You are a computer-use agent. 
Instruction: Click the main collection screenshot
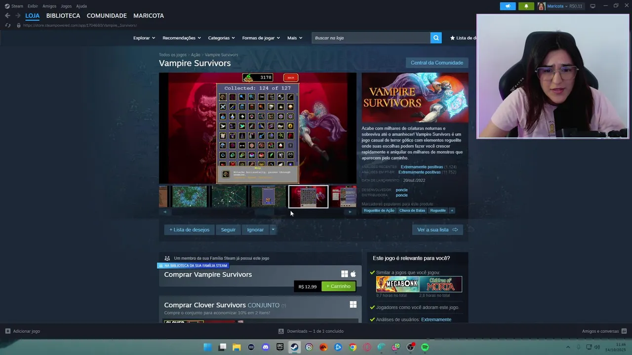pyautogui.click(x=258, y=128)
